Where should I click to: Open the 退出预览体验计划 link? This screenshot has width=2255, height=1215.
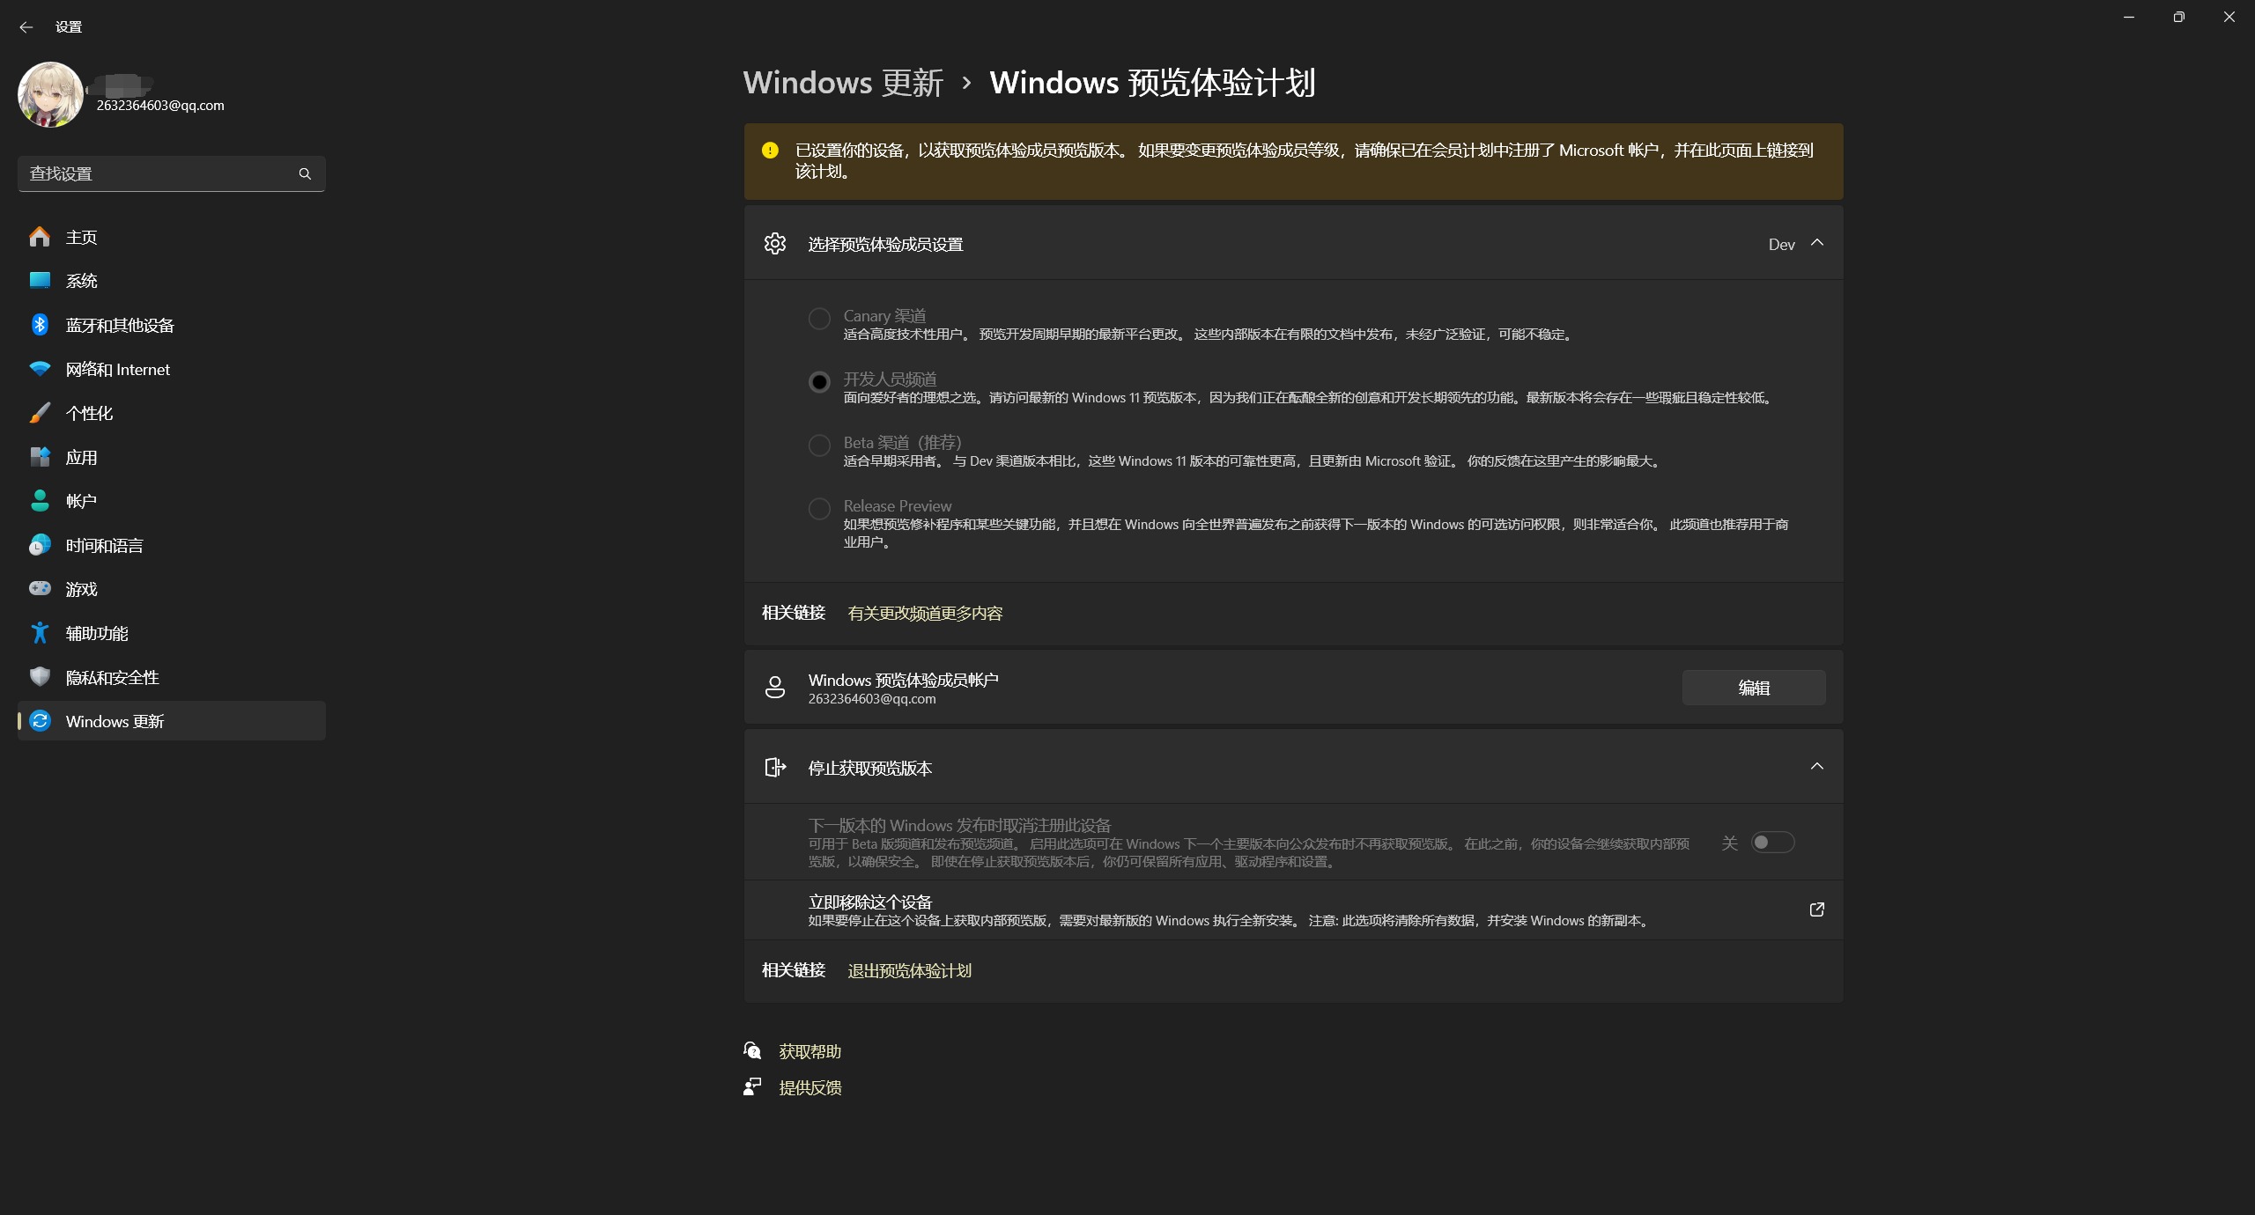coord(909,970)
